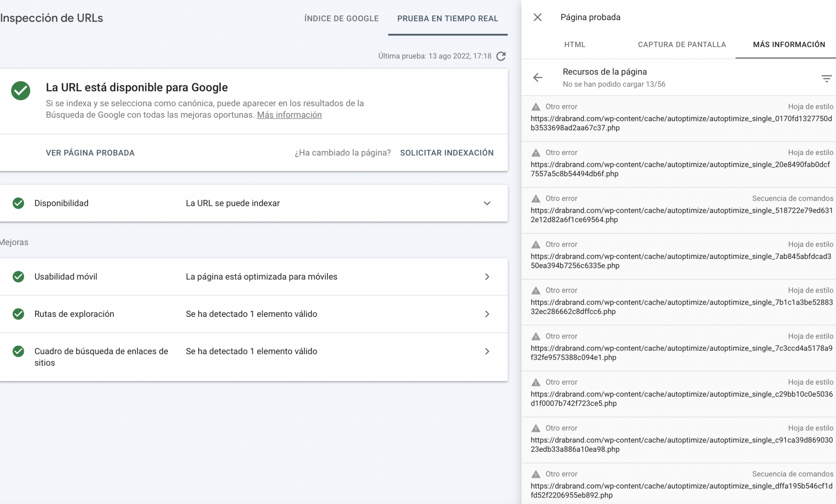Expand the Disponibilidad section chevron

click(x=487, y=203)
